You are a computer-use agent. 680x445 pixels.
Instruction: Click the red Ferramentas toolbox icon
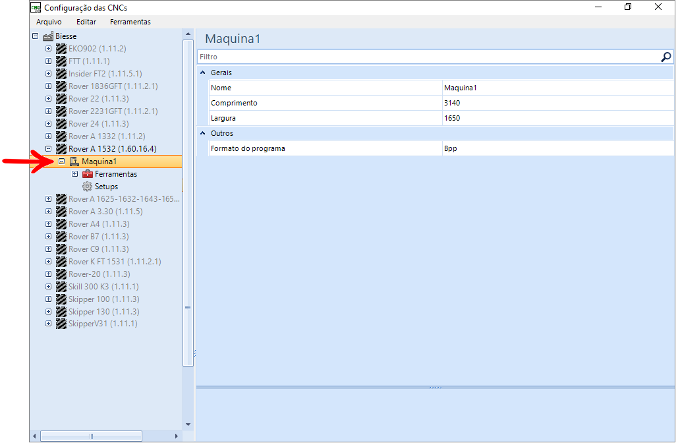pos(88,174)
